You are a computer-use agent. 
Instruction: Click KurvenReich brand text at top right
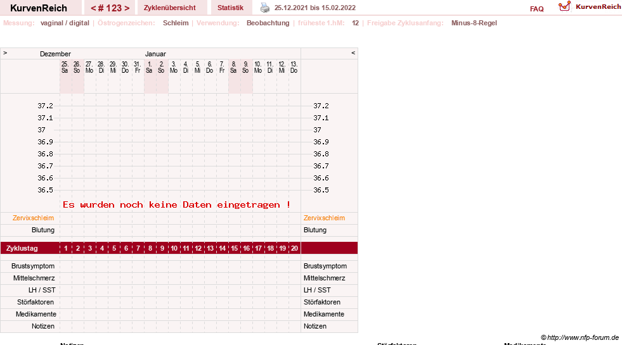pos(598,7)
